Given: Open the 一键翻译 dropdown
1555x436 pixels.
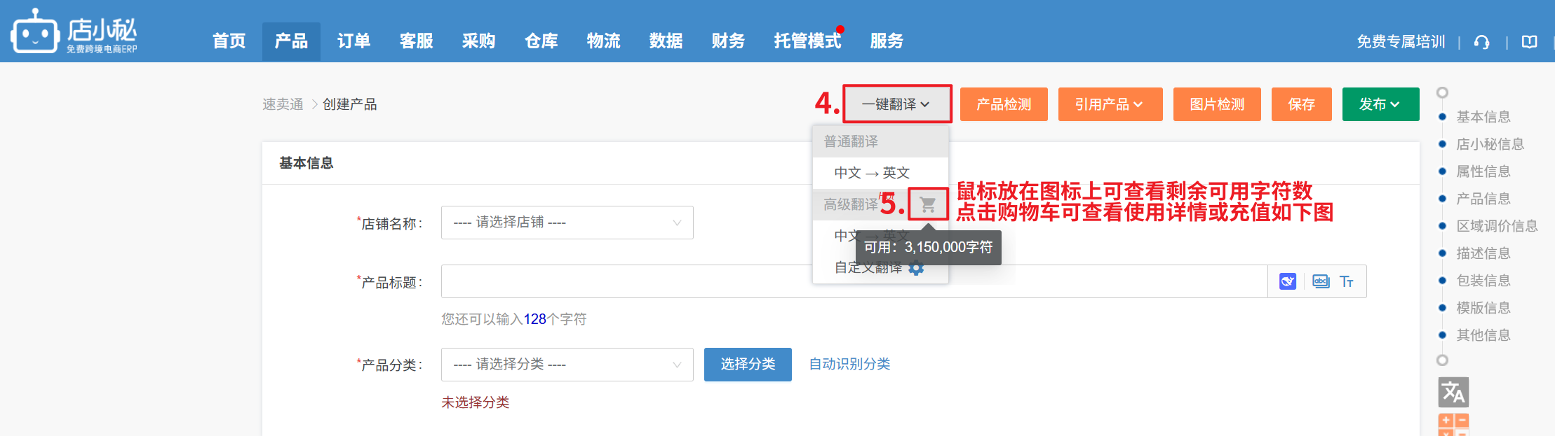Looking at the screenshot, I should [896, 104].
